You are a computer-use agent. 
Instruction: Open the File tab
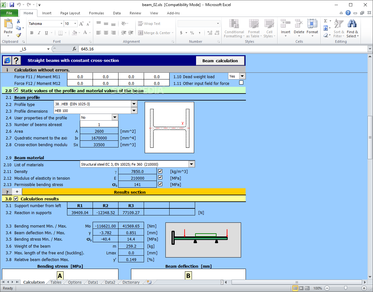coord(9,13)
